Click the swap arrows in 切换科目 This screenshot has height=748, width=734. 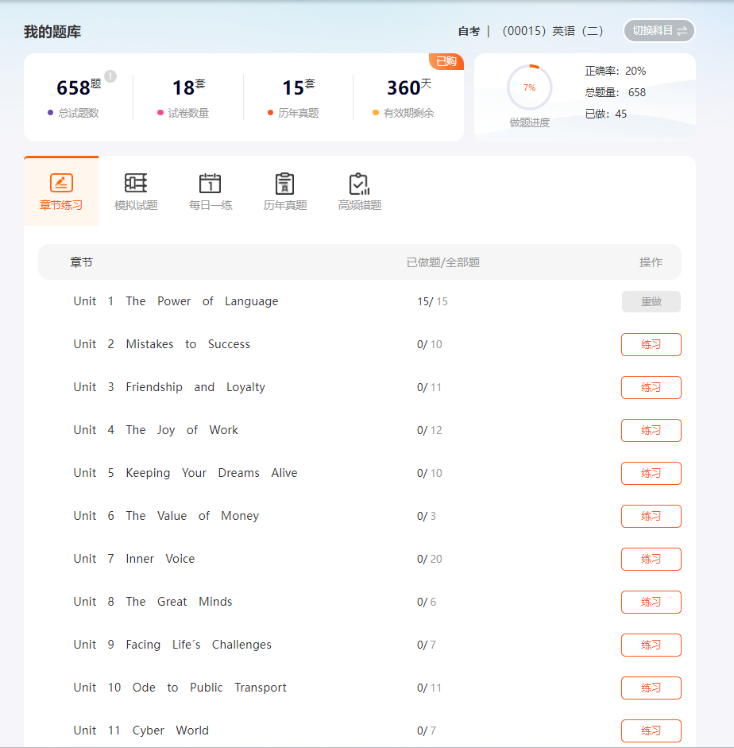[x=682, y=31]
